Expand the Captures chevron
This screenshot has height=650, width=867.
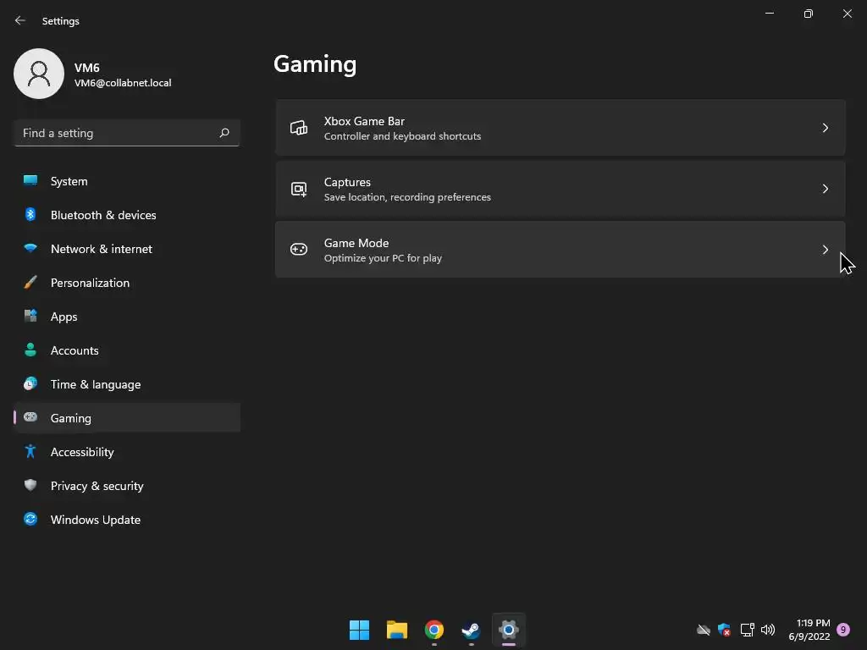826,189
